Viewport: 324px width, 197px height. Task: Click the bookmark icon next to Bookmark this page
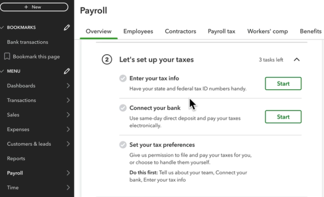pyautogui.click(x=7, y=56)
